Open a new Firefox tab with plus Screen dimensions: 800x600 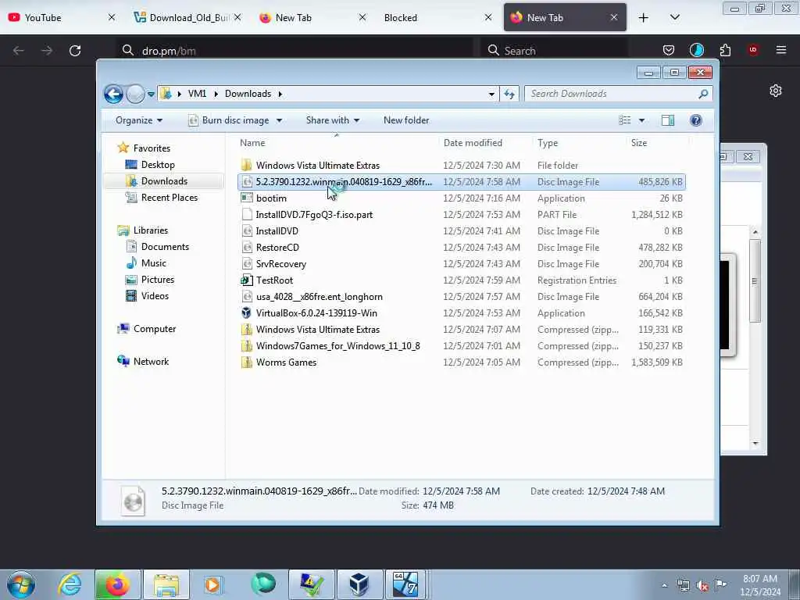(x=644, y=18)
